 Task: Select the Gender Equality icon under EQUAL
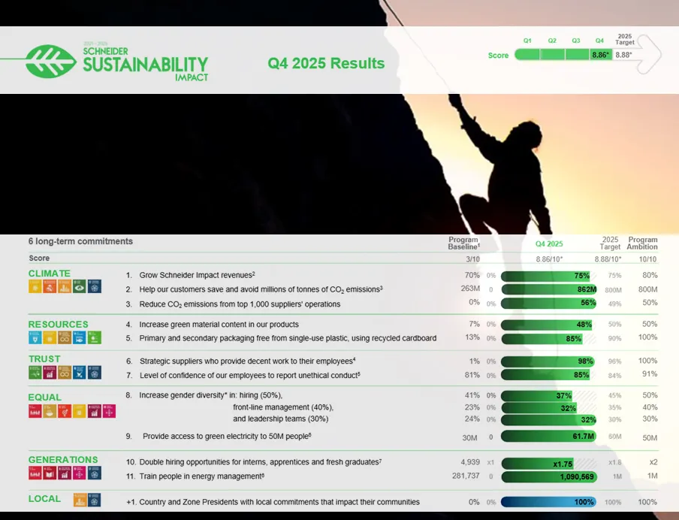point(65,411)
